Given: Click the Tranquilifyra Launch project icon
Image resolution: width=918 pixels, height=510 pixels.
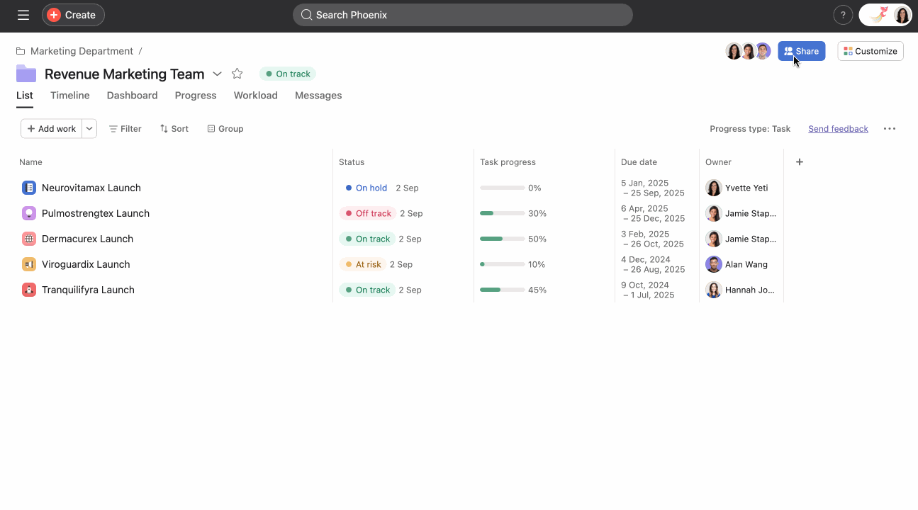Looking at the screenshot, I should click(x=29, y=290).
